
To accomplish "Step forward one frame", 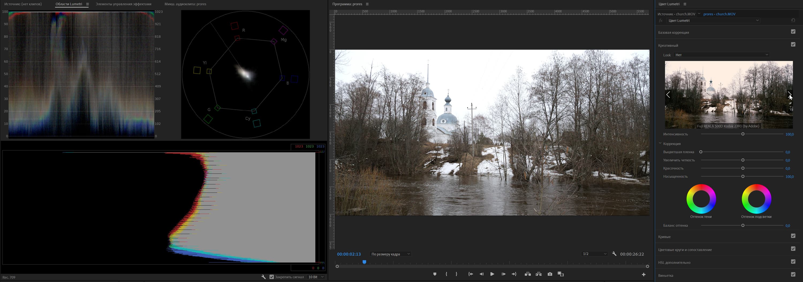I will (503, 274).
